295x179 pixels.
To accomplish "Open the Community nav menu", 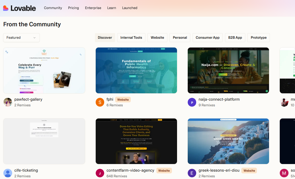I will (x=53, y=8).
